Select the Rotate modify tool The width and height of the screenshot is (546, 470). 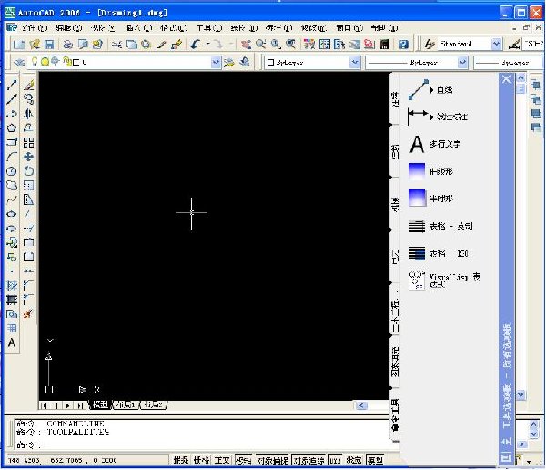tap(28, 171)
